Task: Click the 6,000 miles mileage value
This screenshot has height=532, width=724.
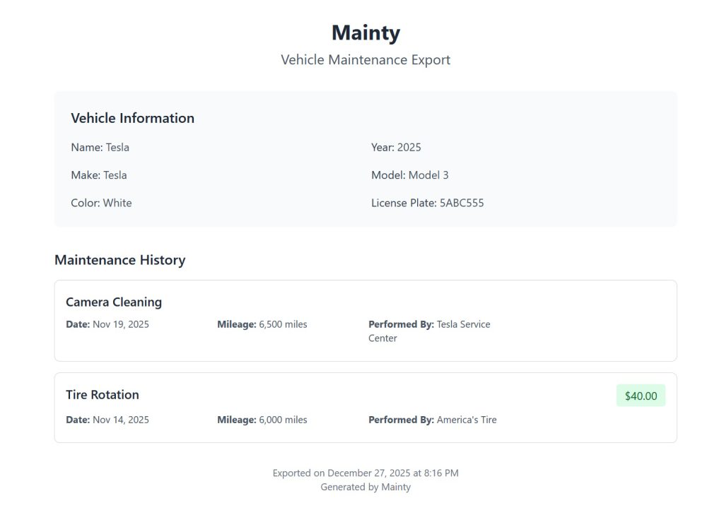Action: pos(262,419)
